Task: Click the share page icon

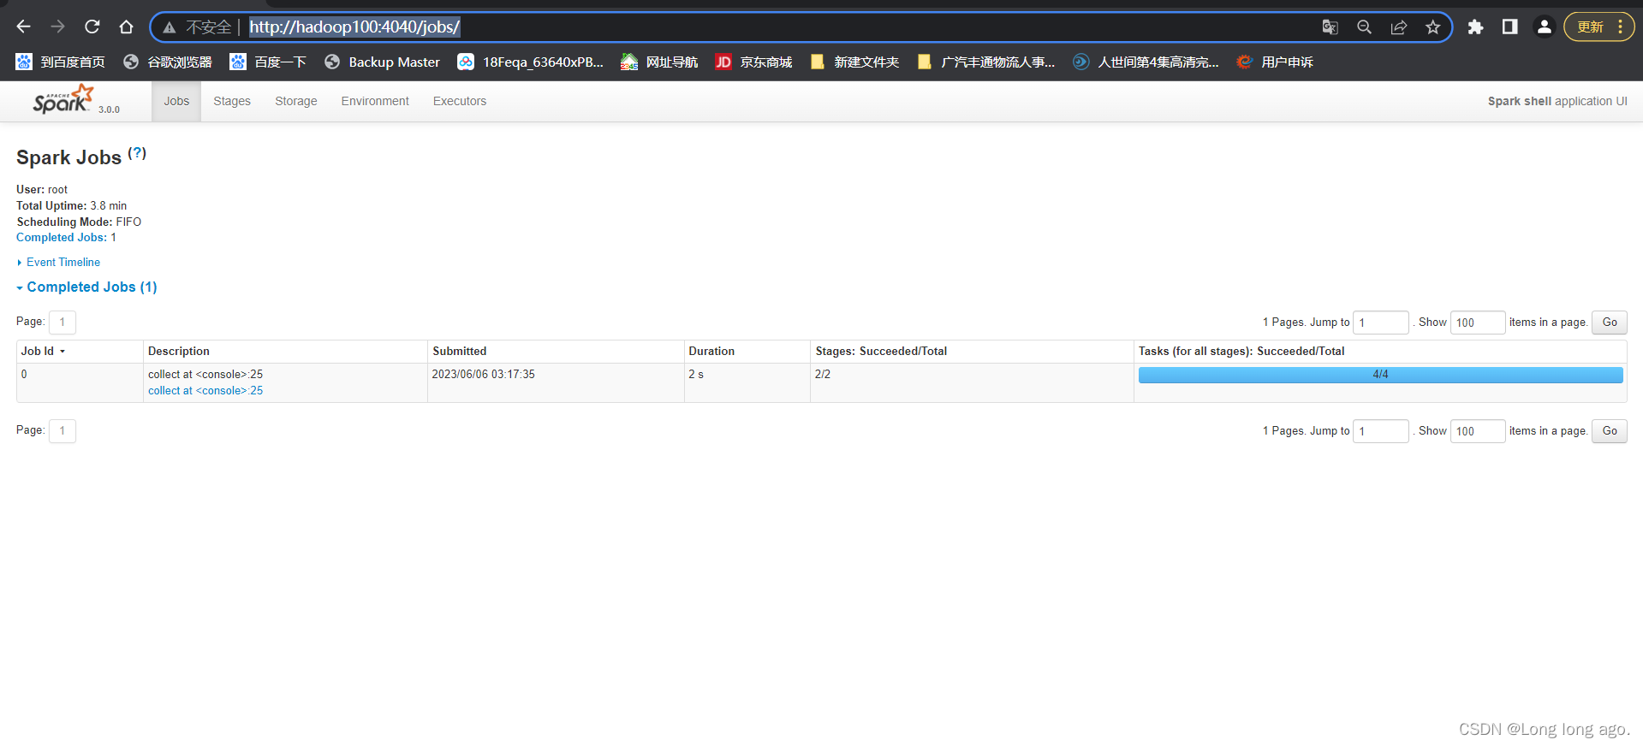Action: [1398, 27]
